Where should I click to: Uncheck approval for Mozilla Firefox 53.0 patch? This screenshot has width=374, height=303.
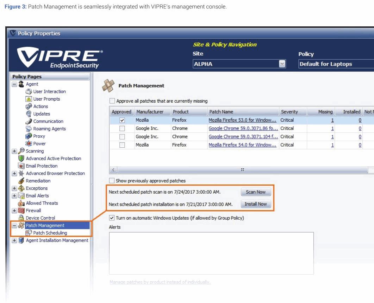tap(122, 120)
